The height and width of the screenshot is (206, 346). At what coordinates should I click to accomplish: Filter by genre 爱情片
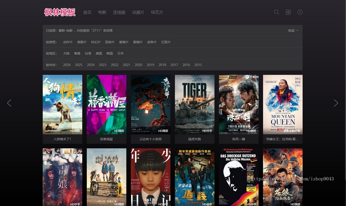[124, 42]
